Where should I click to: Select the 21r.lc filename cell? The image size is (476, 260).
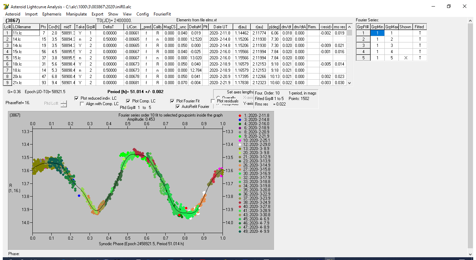click(25, 83)
